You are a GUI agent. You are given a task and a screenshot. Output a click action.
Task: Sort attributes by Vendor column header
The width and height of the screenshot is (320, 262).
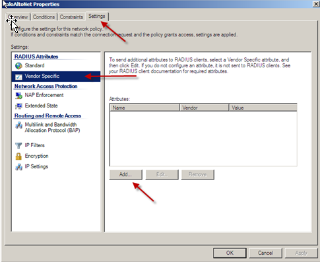pyautogui.click(x=205, y=108)
